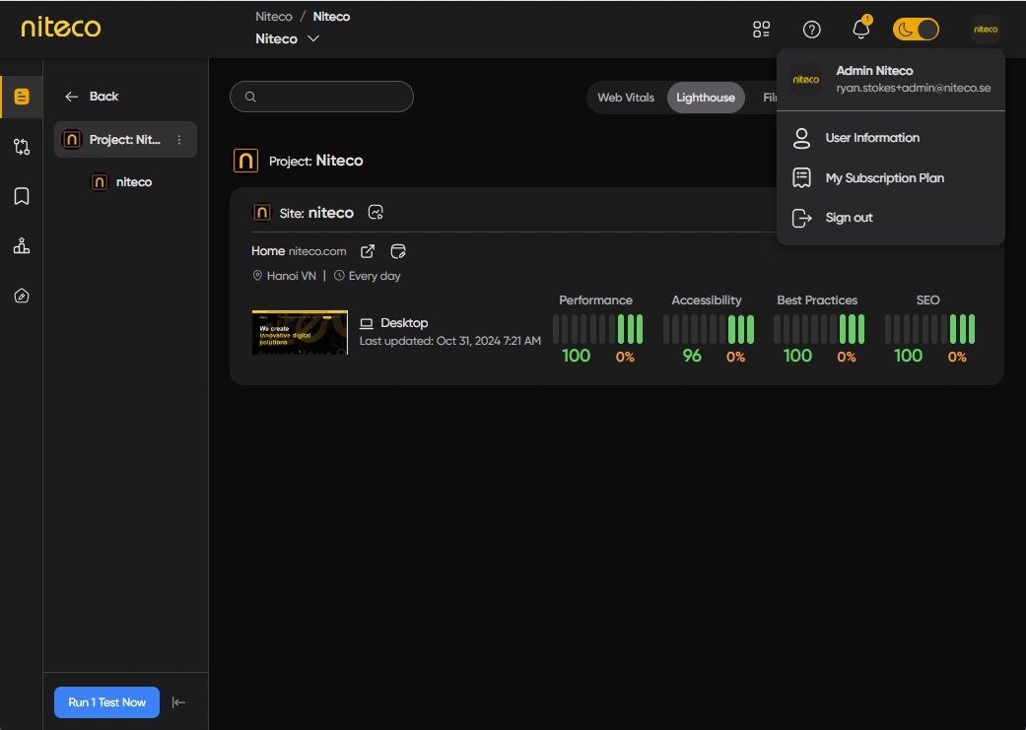Open the help question mark icon
This screenshot has height=730, width=1026.
811,30
